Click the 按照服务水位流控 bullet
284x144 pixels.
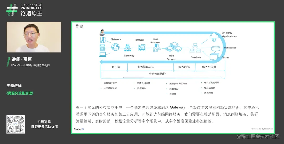[x=178, y=84]
